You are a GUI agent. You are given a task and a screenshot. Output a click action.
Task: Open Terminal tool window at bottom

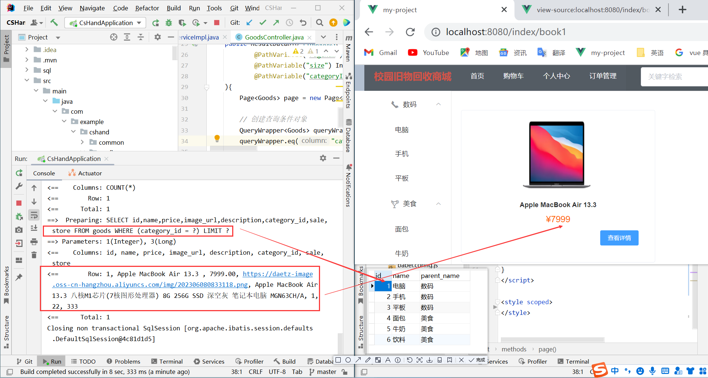[x=167, y=361]
